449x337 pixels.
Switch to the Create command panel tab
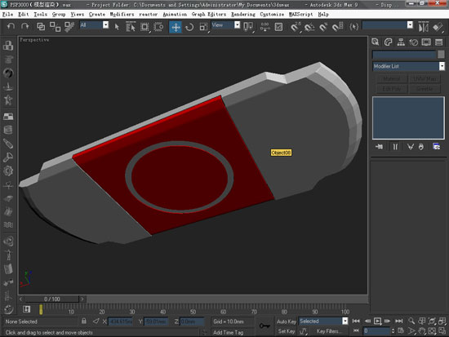pos(376,42)
